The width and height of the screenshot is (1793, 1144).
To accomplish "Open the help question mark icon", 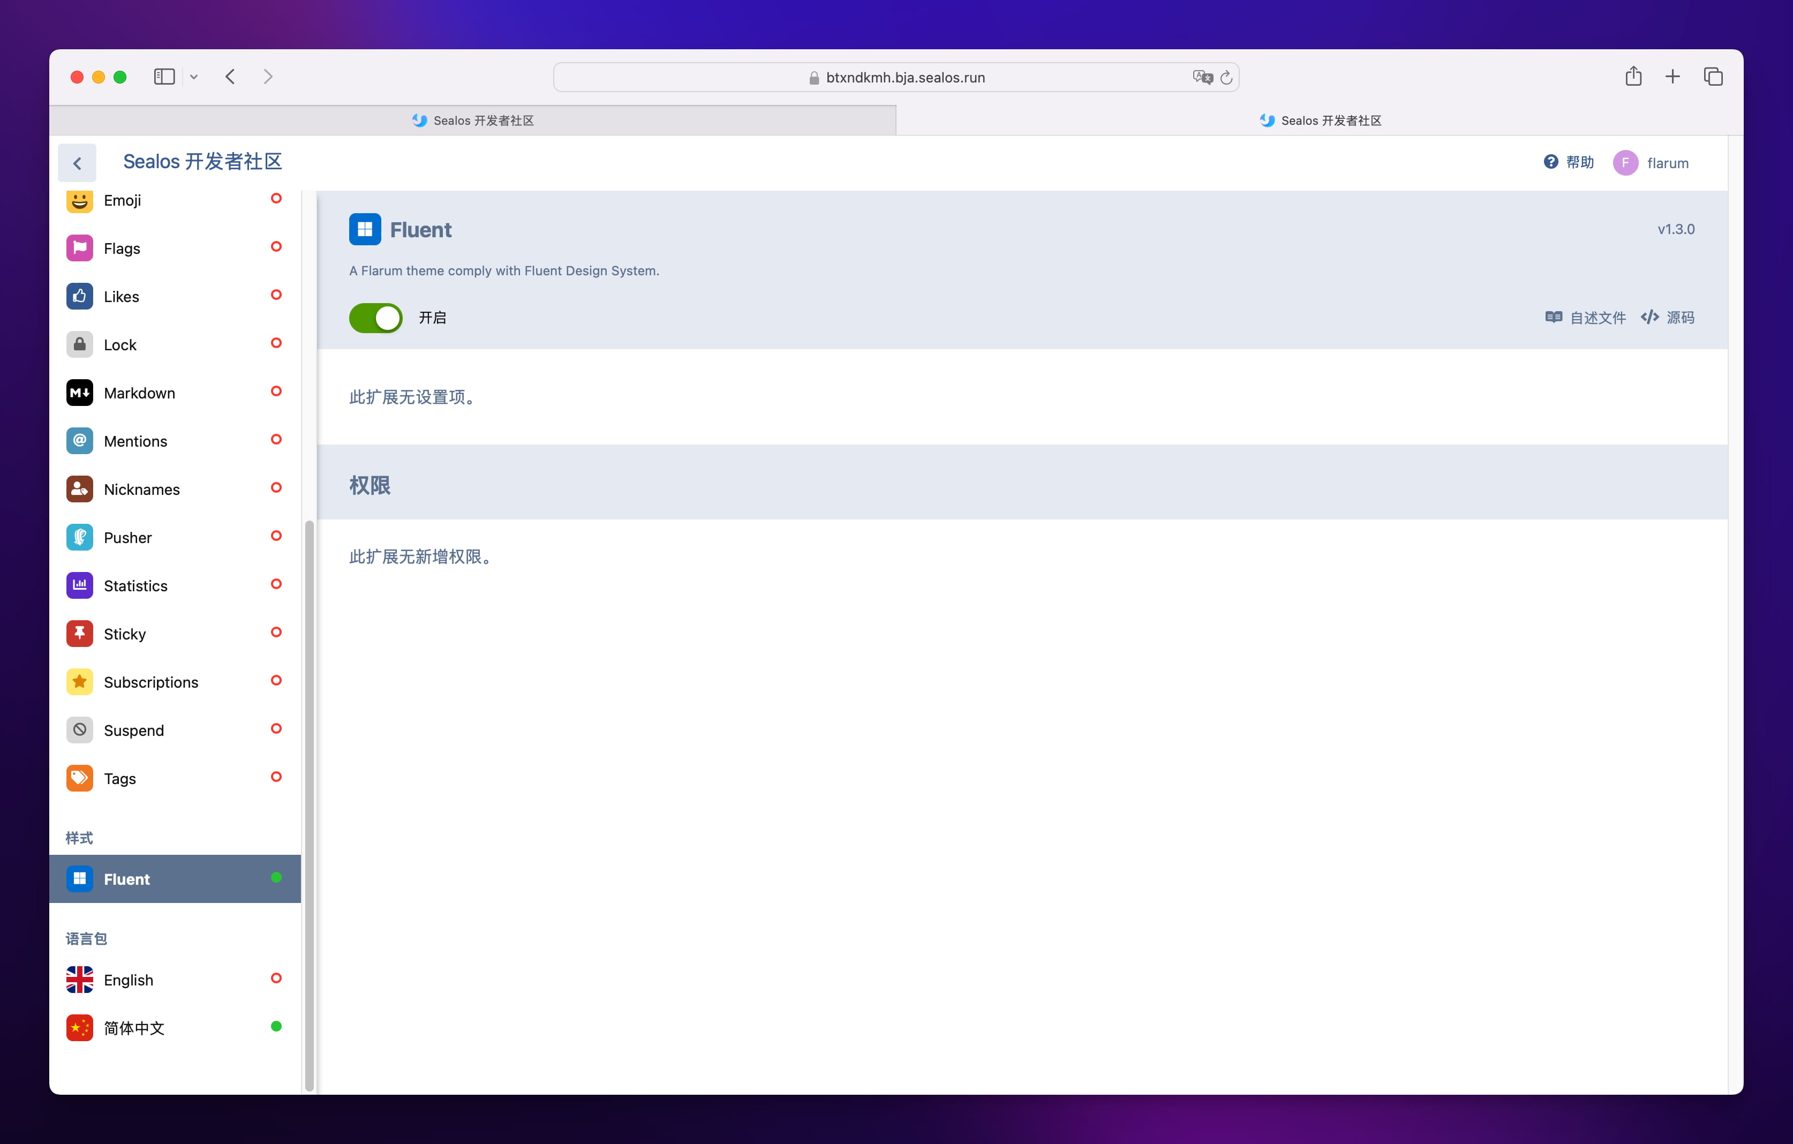I will [x=1551, y=162].
